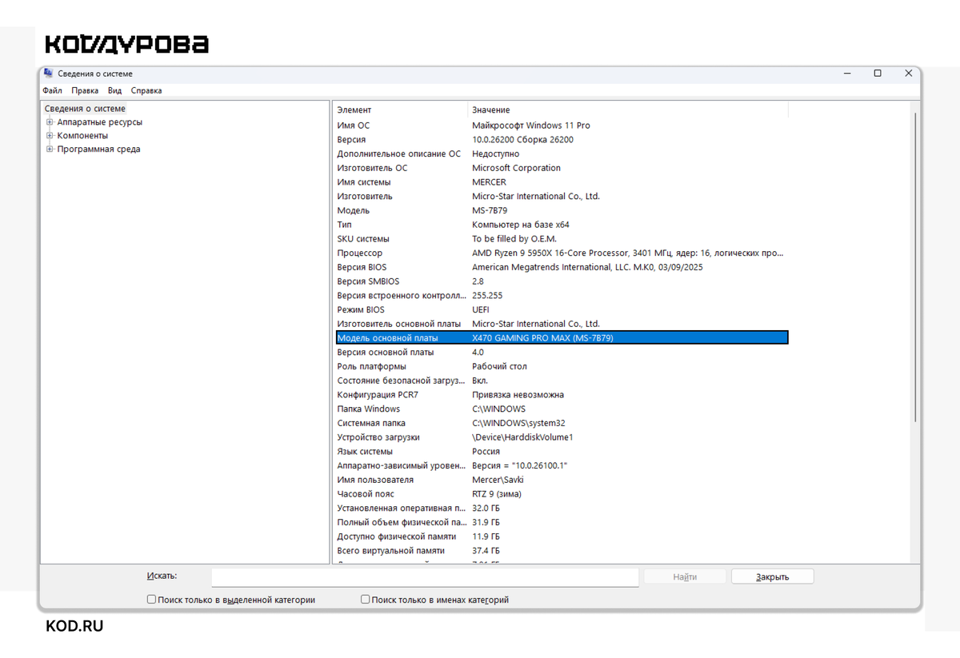Select the SKU системы row
This screenshot has width=960, height=658.
pos(561,239)
